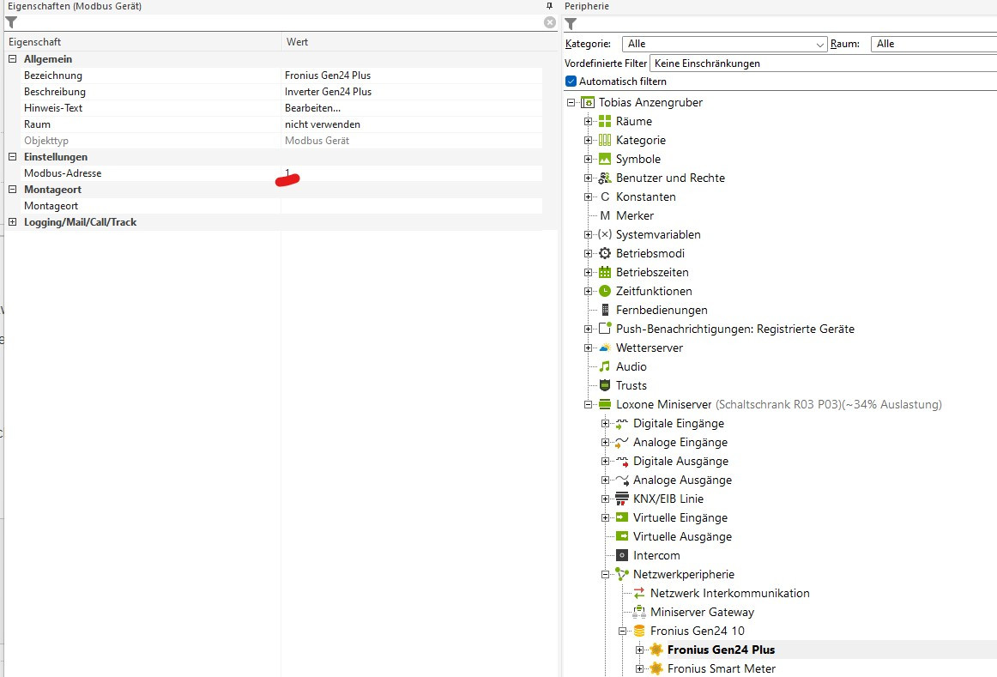997x677 pixels.
Task: Click the Trusts shield icon
Action: tap(605, 385)
